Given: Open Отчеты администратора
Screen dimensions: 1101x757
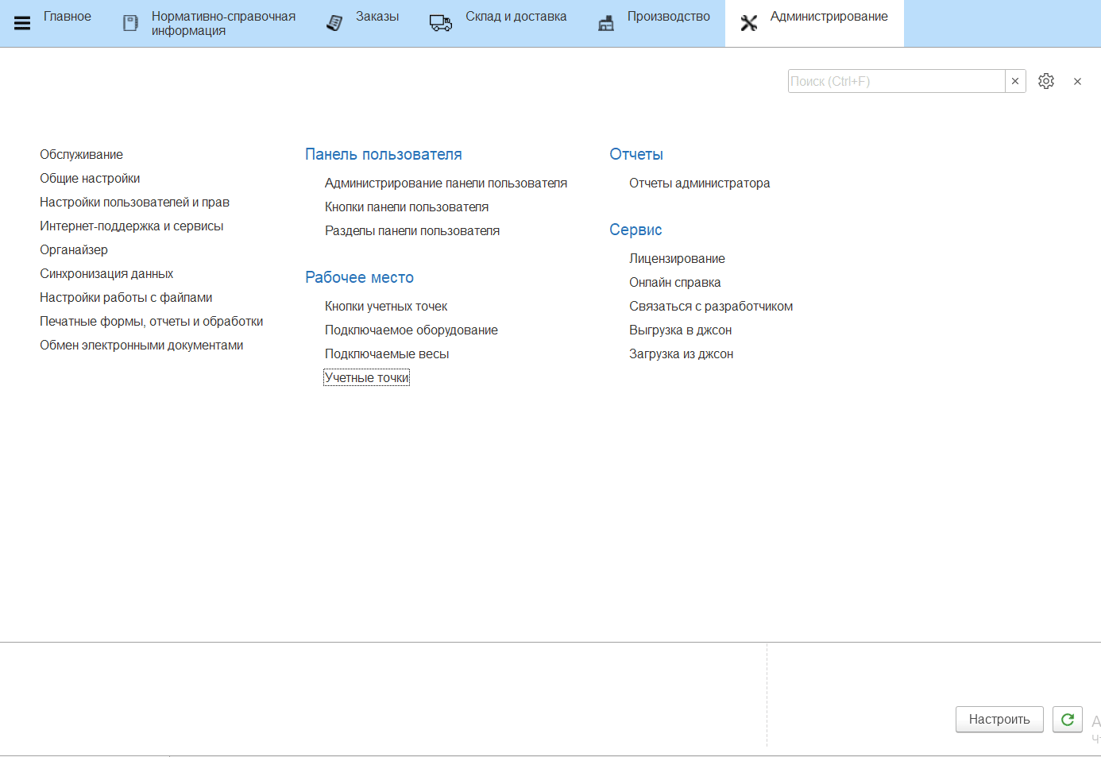Looking at the screenshot, I should tap(699, 183).
